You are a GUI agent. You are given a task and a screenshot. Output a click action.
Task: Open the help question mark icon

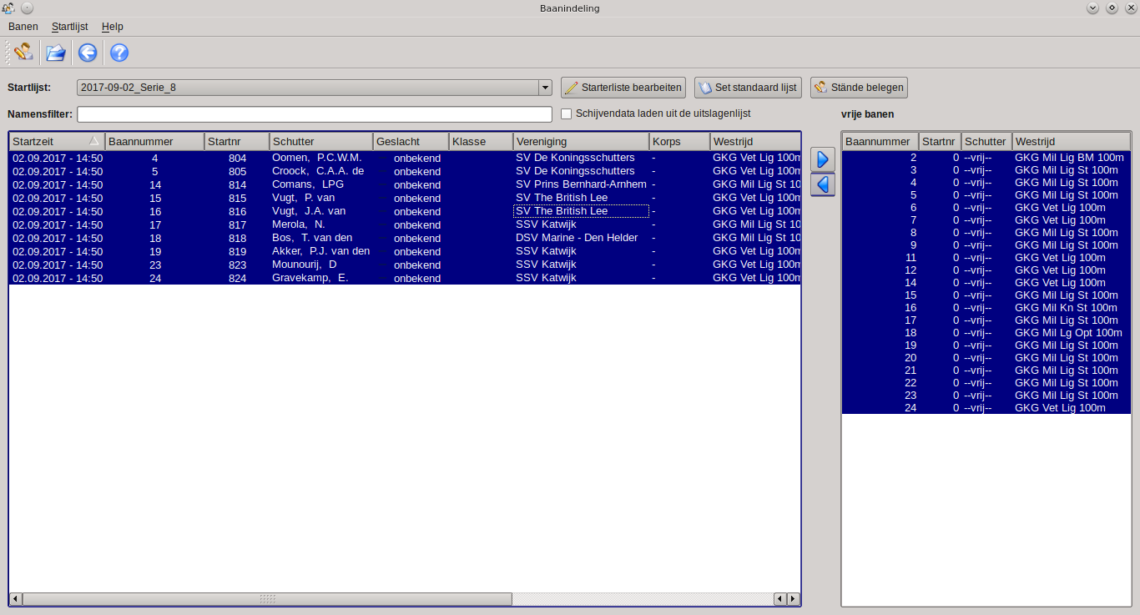click(119, 53)
